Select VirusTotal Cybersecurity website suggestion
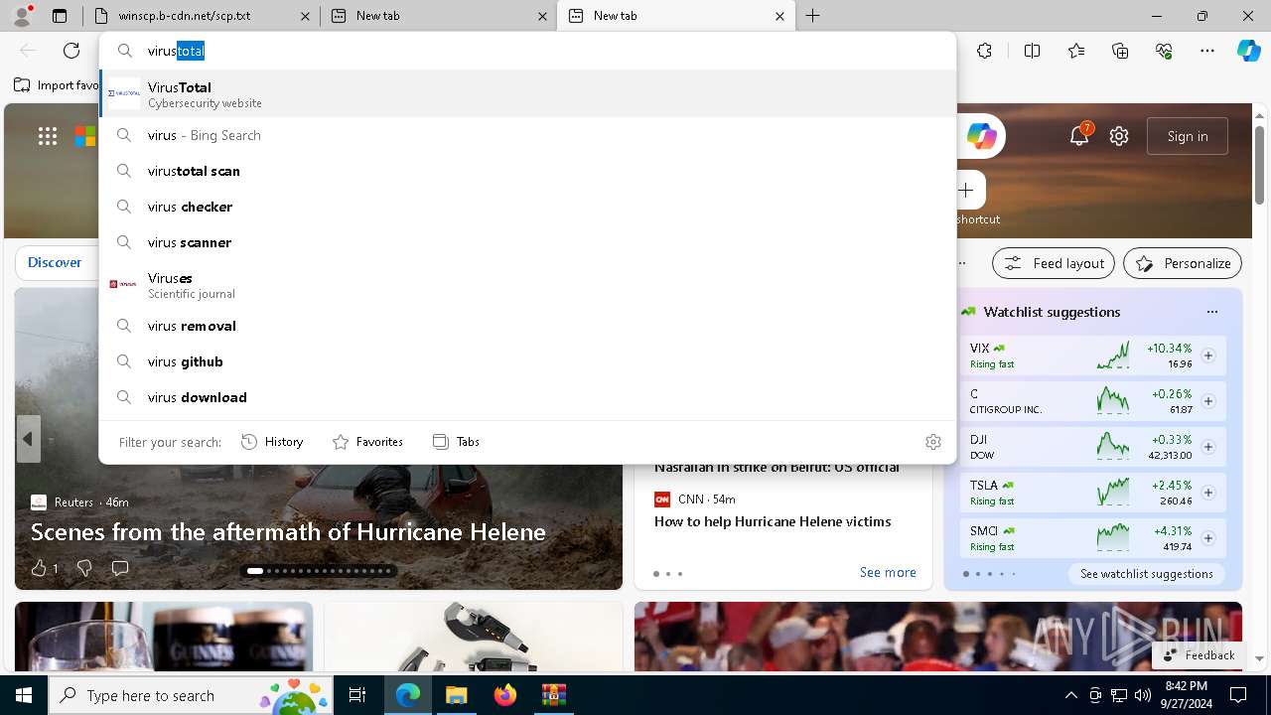1271x715 pixels. pyautogui.click(x=527, y=94)
